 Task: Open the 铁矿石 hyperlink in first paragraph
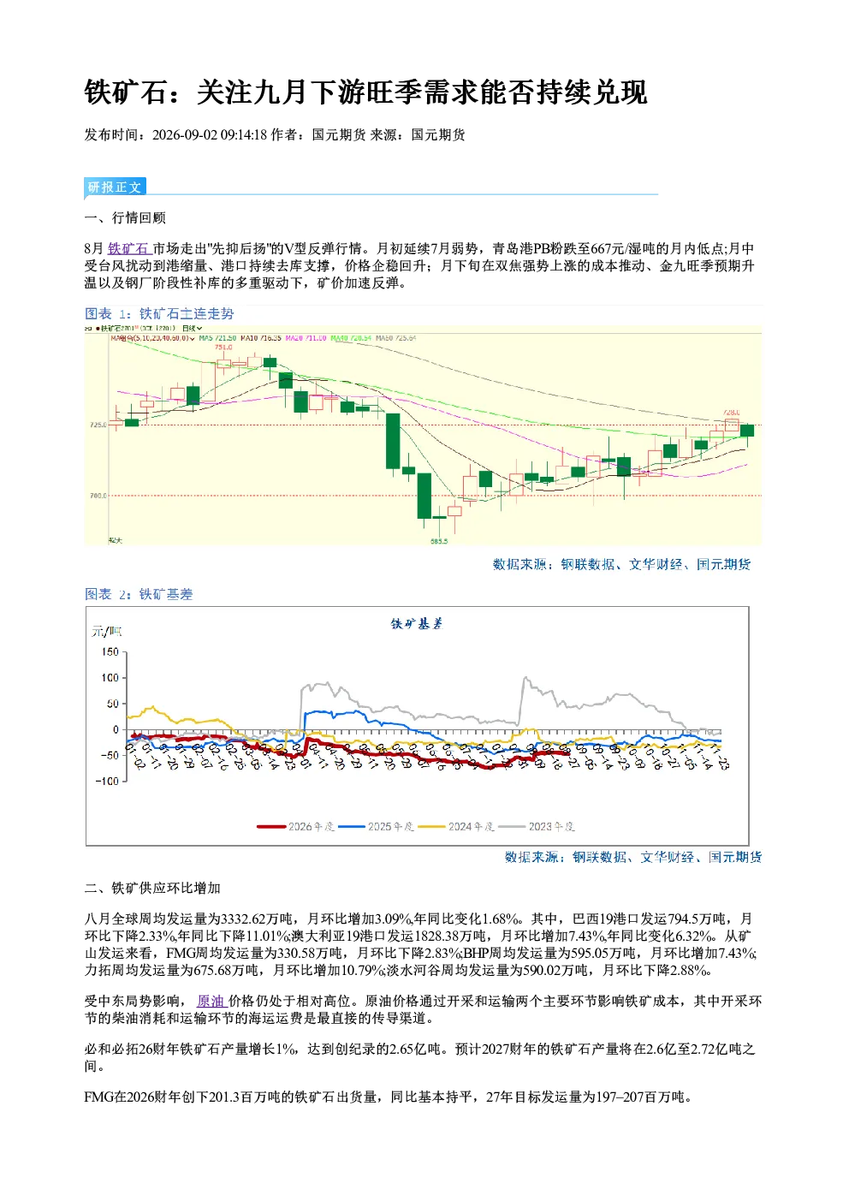(x=129, y=248)
